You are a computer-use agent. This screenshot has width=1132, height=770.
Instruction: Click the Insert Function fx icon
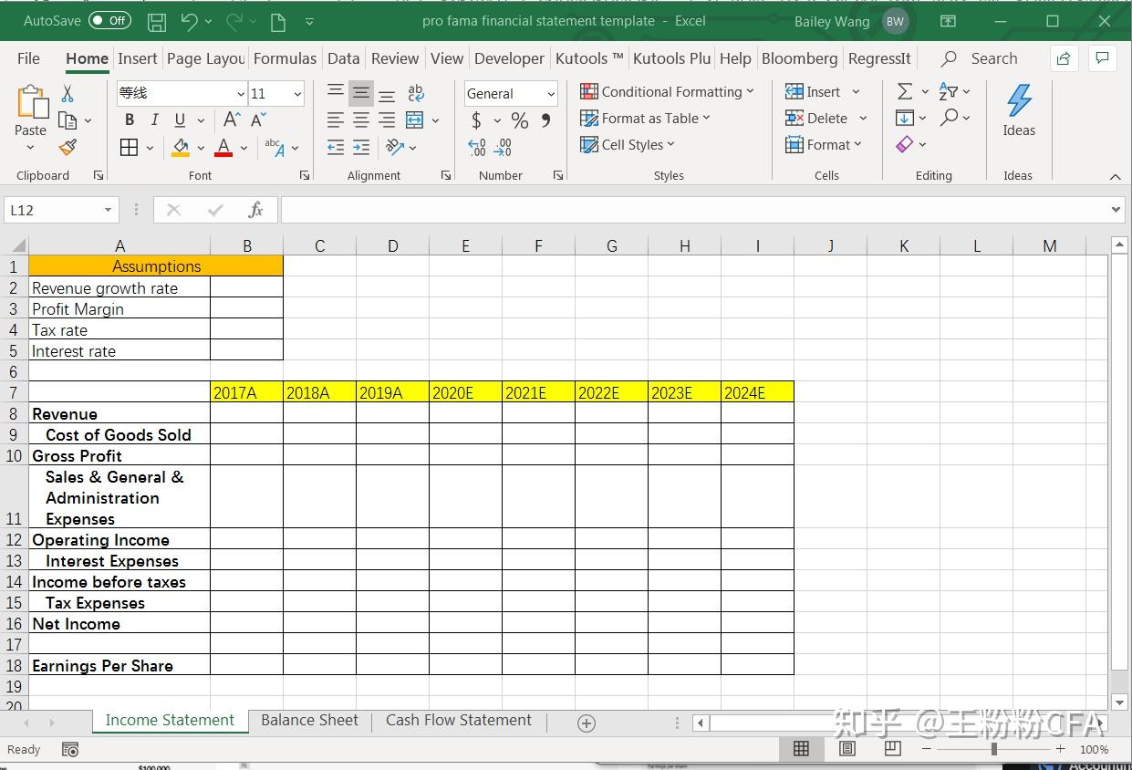(256, 210)
